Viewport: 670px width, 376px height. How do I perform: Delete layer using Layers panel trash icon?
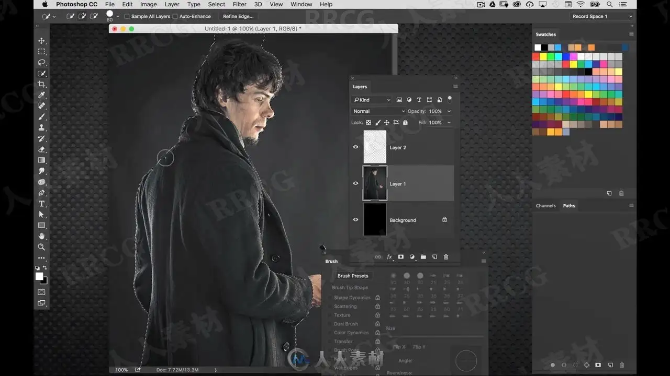pyautogui.click(x=446, y=257)
